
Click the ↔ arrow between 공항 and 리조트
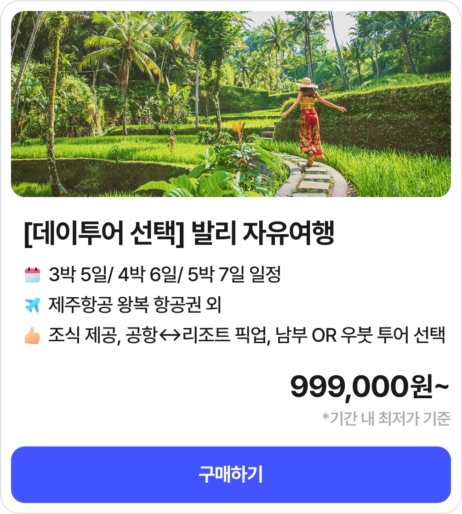(x=170, y=335)
